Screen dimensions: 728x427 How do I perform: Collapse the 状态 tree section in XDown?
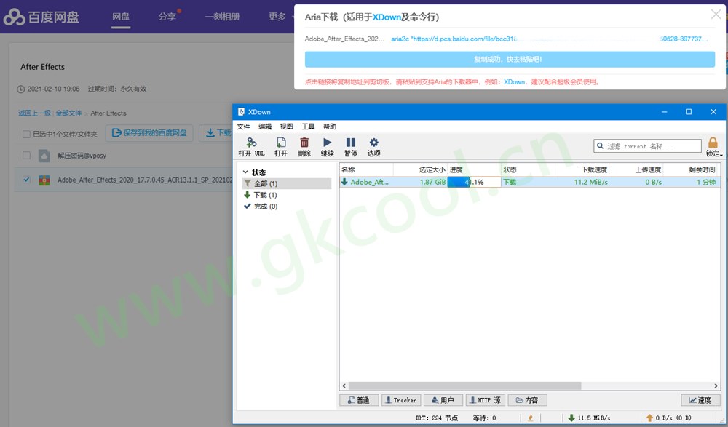tap(245, 172)
